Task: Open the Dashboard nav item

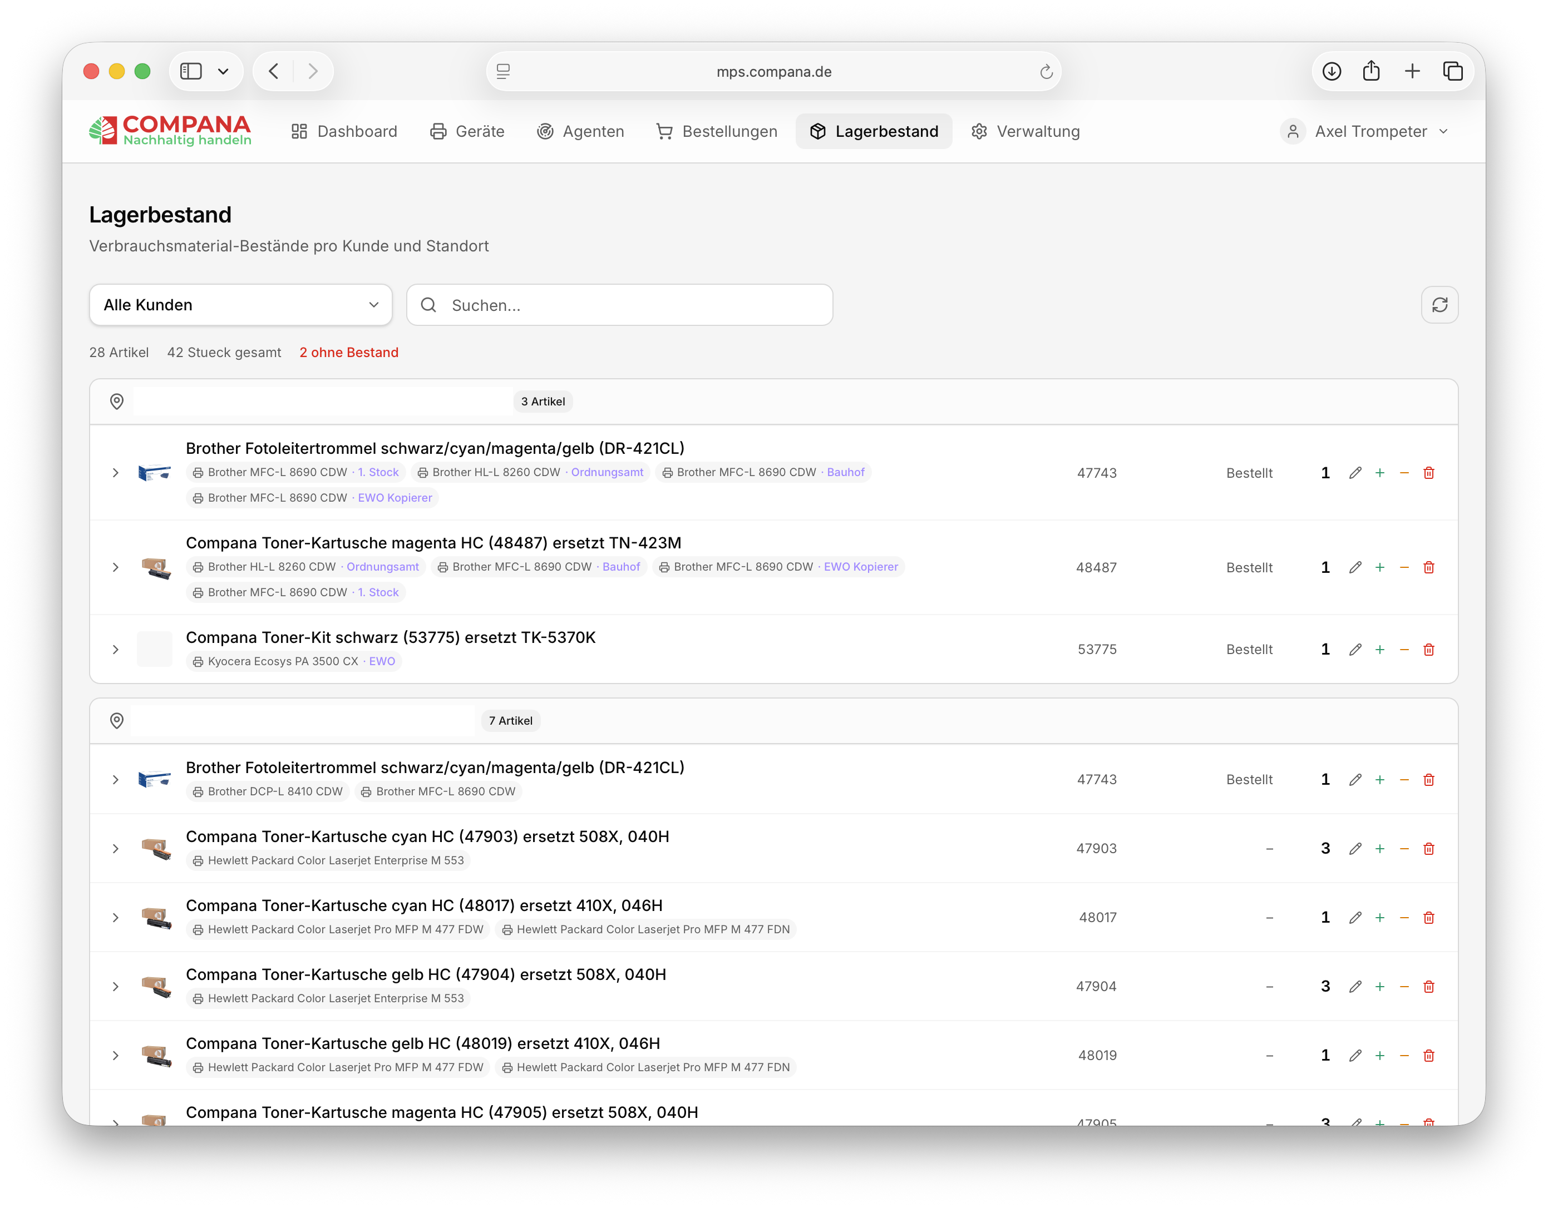Action: coord(344,131)
